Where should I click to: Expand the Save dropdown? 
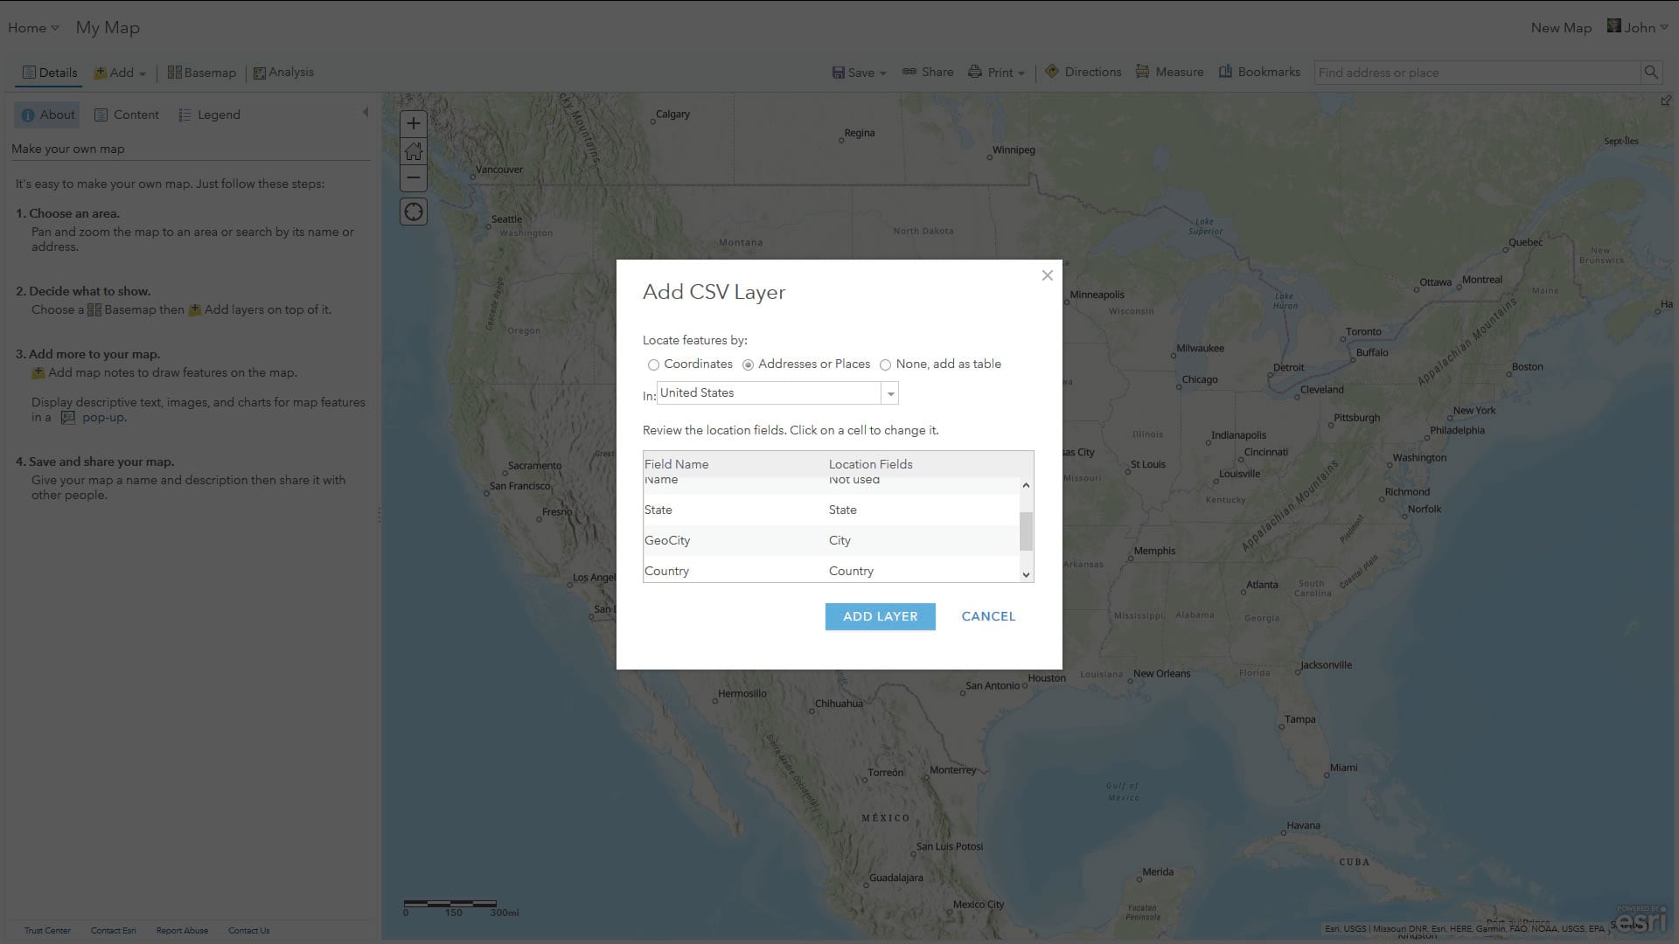pyautogui.click(x=860, y=73)
